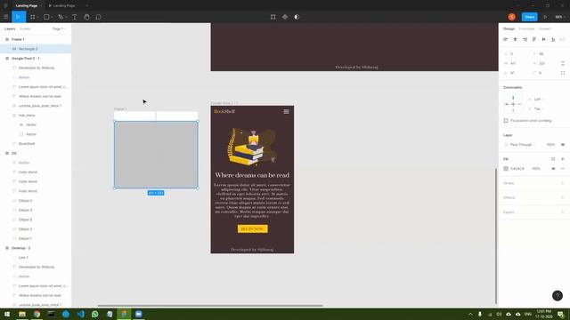Screen dimensions: 570x320
Task: Switch to the Layers tab
Action: tap(10, 28)
